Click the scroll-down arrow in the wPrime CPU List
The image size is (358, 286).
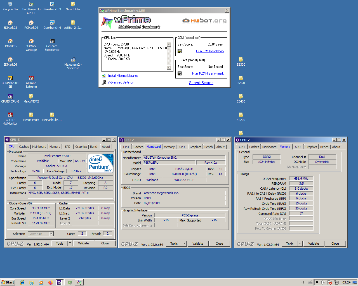(169, 67)
